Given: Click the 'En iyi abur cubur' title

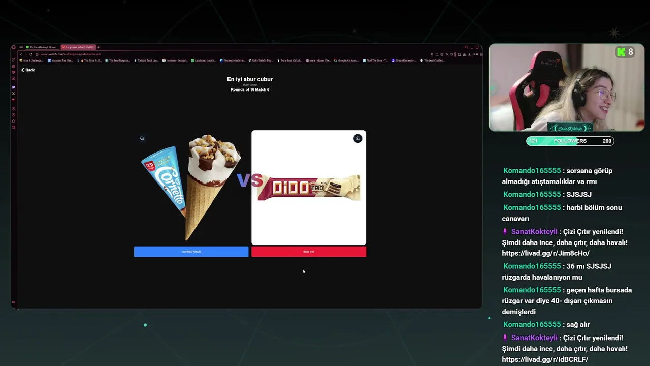Looking at the screenshot, I should click(x=250, y=79).
